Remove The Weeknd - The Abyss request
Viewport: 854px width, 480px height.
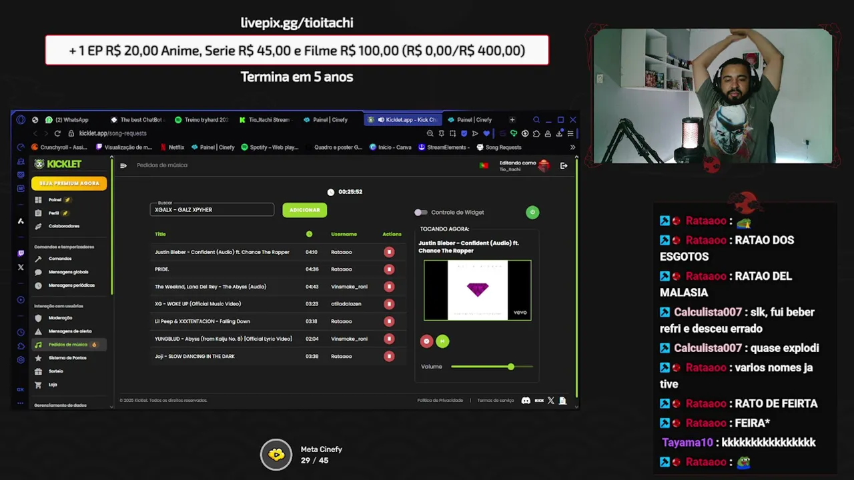click(389, 287)
